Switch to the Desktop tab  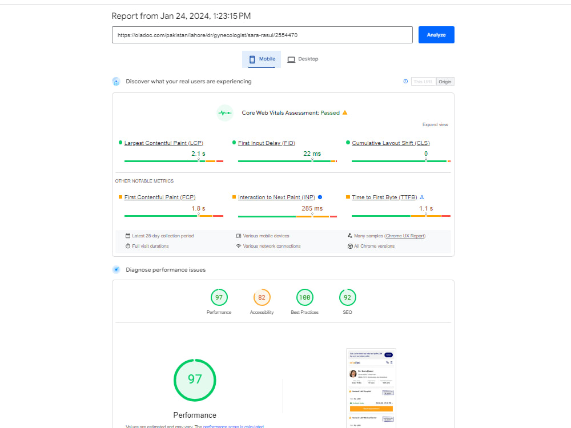(x=303, y=59)
